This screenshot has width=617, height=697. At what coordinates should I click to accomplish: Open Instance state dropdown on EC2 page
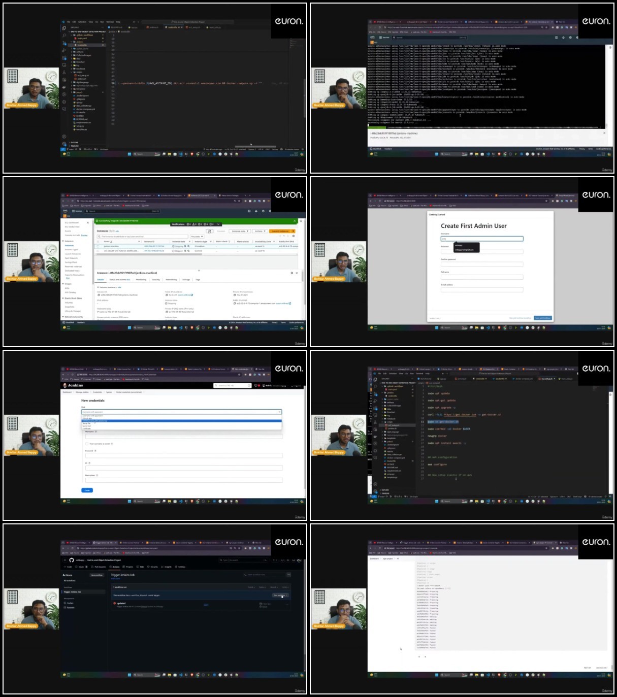pos(240,231)
